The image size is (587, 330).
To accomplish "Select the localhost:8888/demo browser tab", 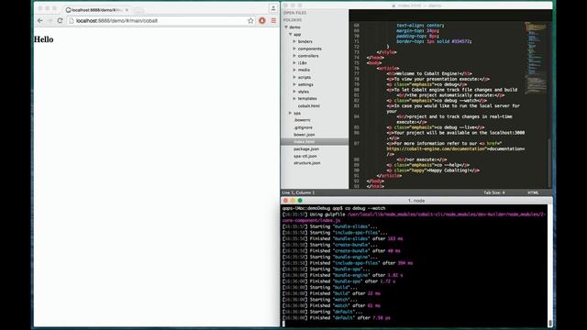I will point(95,10).
